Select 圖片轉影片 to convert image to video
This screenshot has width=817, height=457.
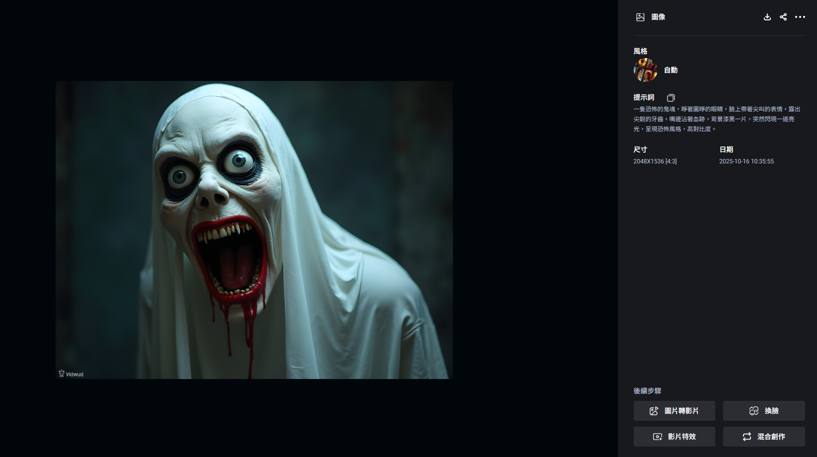click(674, 411)
